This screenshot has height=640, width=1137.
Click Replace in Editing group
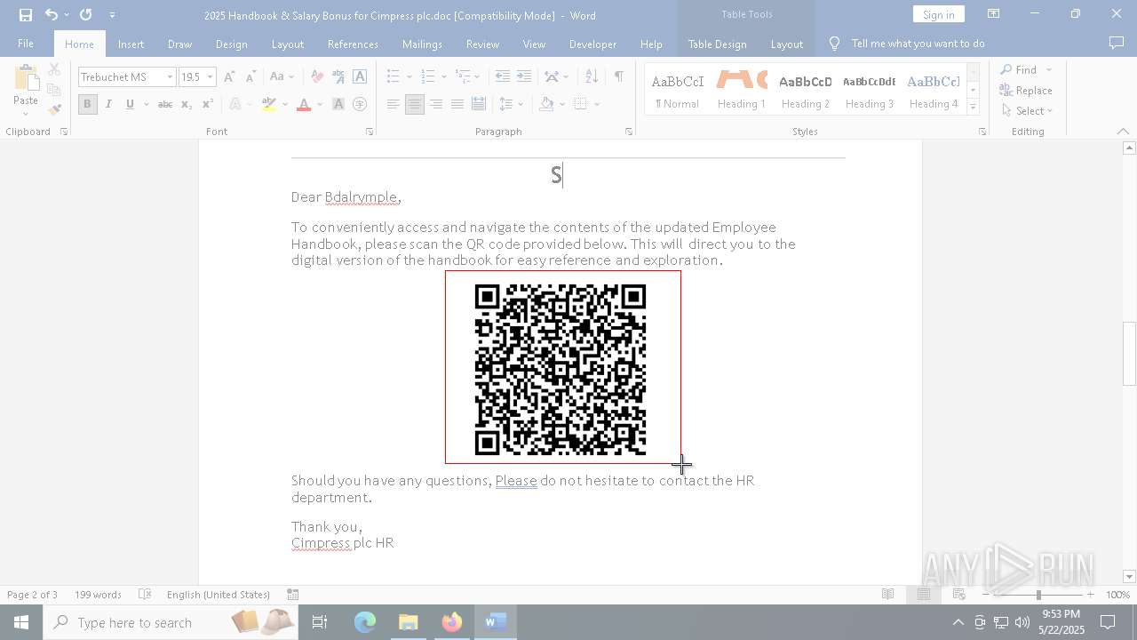pos(1026,91)
